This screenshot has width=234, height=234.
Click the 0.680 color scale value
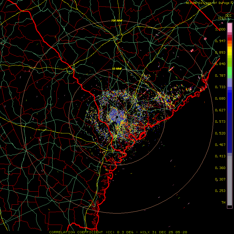point(220,99)
